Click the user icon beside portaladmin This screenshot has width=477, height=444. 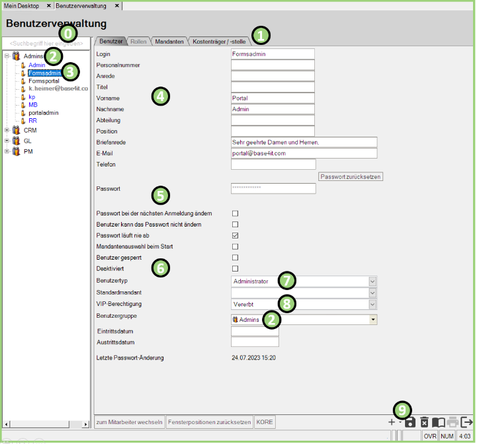22,113
